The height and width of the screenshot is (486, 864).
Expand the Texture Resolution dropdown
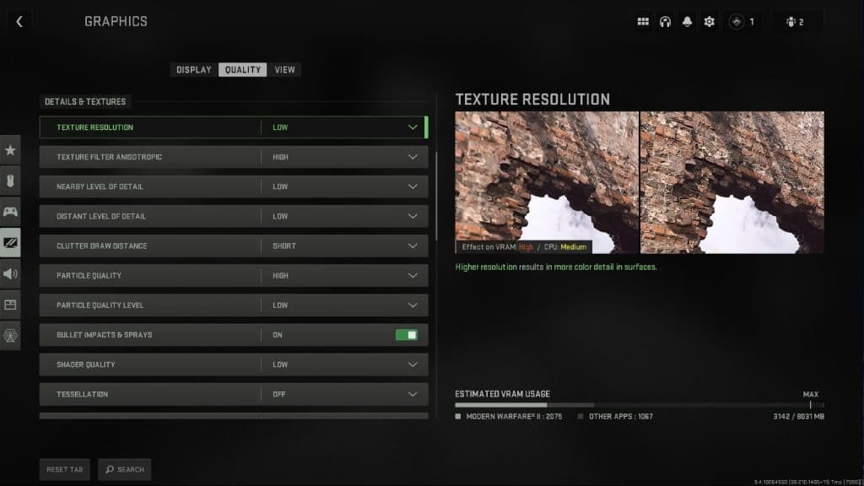click(413, 127)
